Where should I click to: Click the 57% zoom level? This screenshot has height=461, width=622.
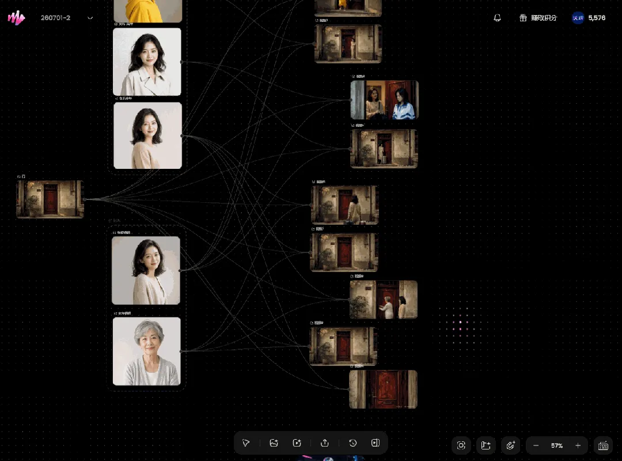point(557,445)
